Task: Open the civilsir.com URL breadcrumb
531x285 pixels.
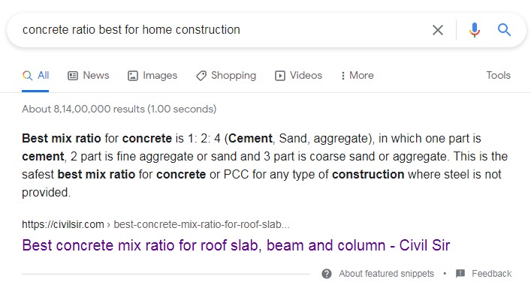Action: click(155, 224)
